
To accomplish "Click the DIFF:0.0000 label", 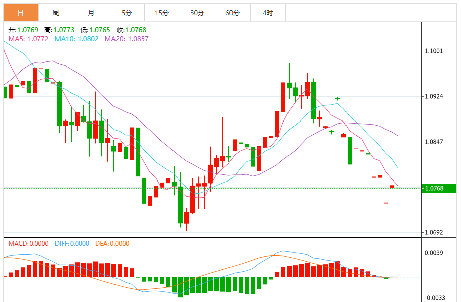I will [72, 243].
